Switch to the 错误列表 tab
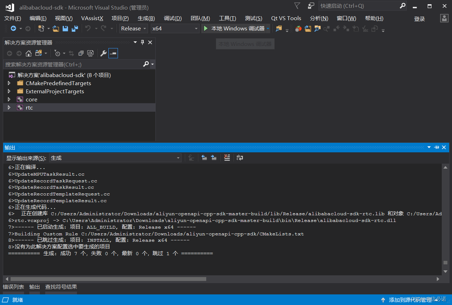This screenshot has height=305, width=452. click(x=13, y=287)
